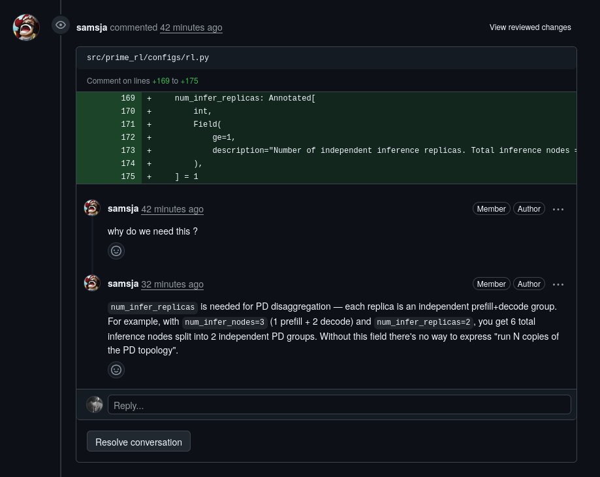
Task: Open three-dot menu on PD disaggregation comment
Action: pos(558,284)
